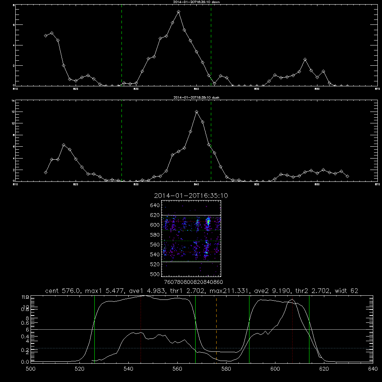Click the right green dashed line in dawn plot

(x=211, y=46)
